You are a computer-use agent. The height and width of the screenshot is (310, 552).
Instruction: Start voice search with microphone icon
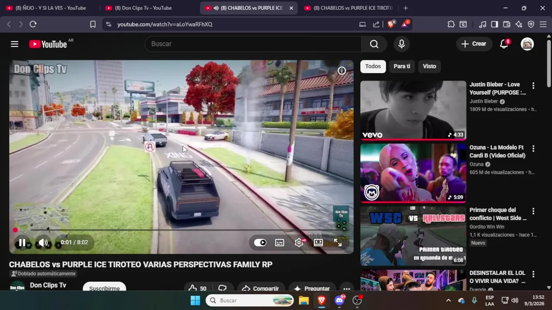[401, 44]
